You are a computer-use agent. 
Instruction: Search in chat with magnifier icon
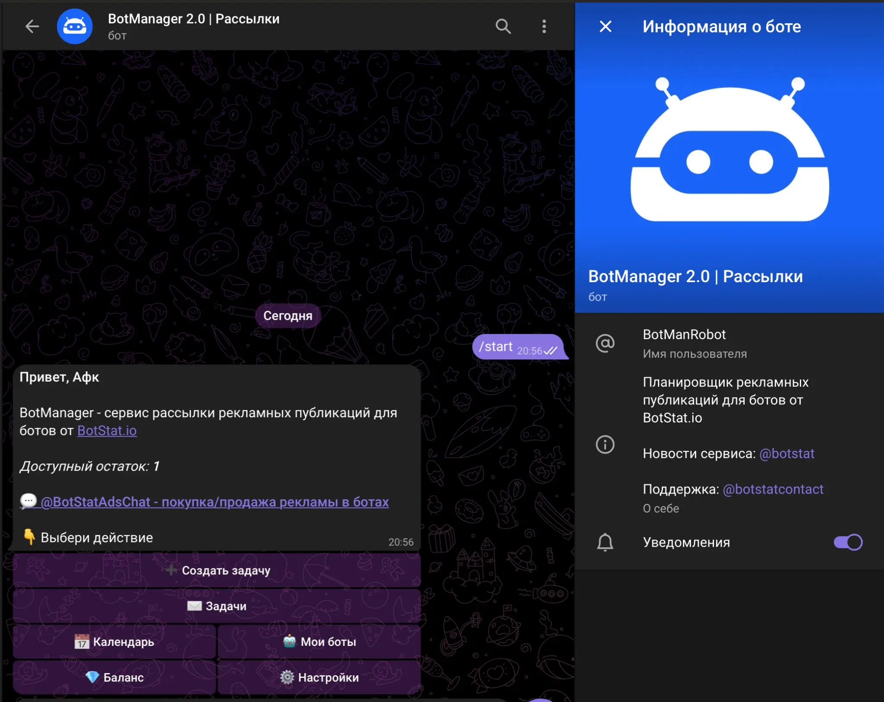503,26
